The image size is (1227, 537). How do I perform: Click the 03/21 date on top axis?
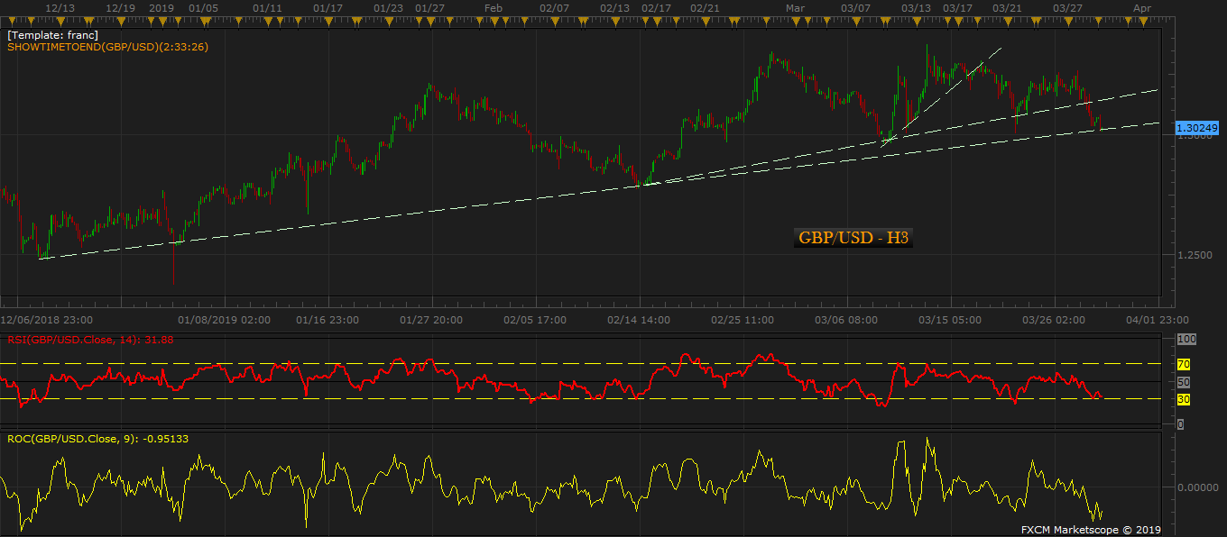pos(1007,7)
